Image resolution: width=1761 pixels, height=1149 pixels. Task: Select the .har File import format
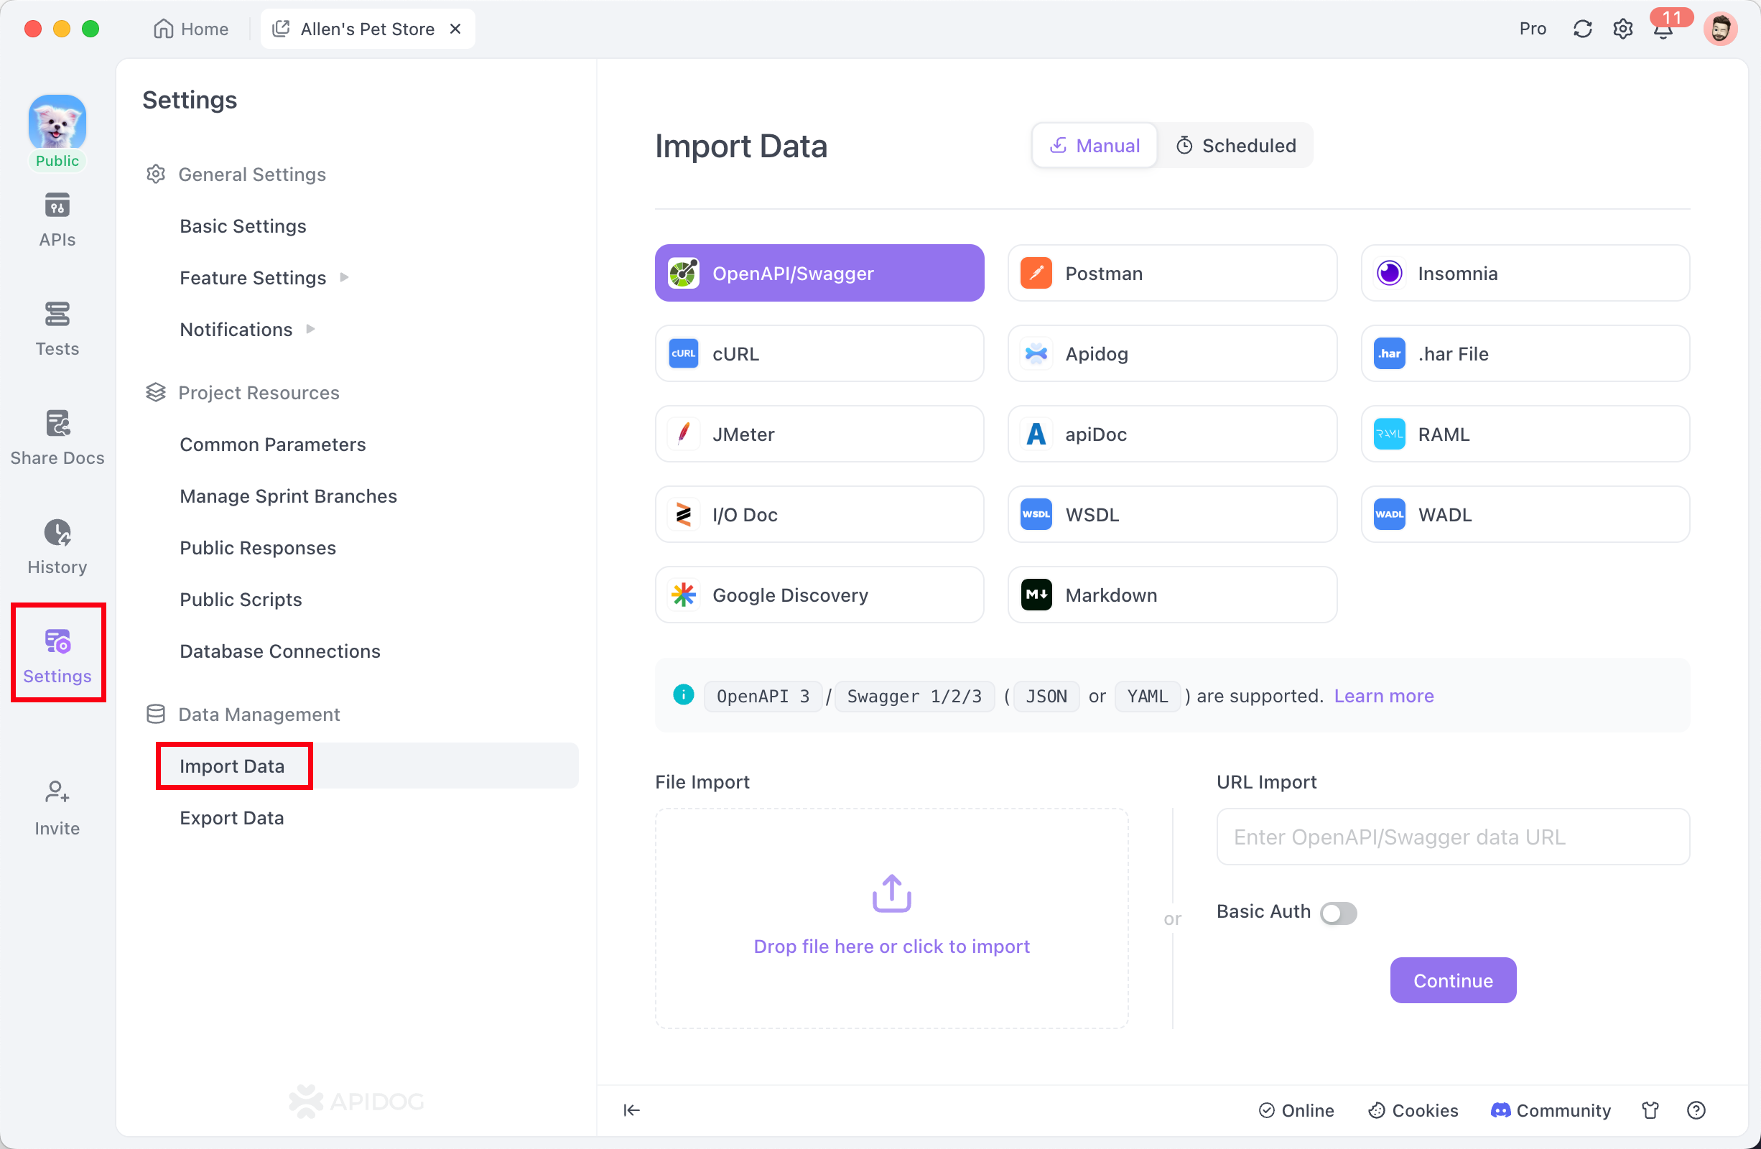tap(1525, 353)
